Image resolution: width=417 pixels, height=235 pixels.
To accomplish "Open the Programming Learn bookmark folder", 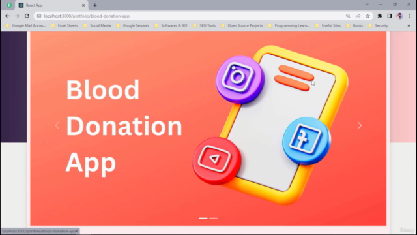I will pyautogui.click(x=289, y=25).
